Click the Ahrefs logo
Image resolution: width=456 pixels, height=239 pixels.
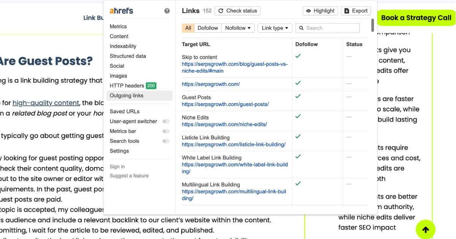click(x=121, y=11)
